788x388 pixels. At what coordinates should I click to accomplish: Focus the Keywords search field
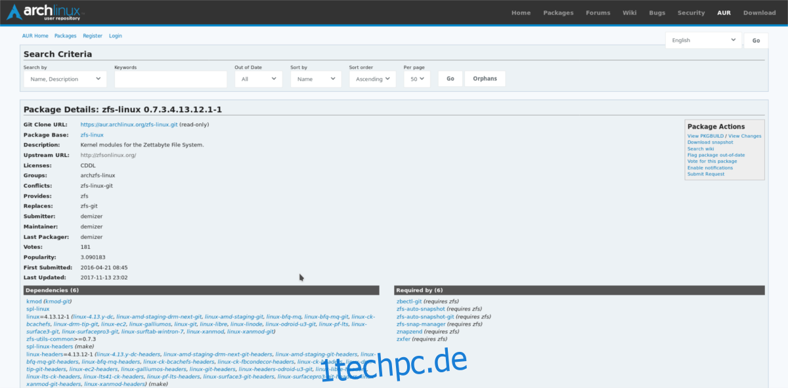171,79
